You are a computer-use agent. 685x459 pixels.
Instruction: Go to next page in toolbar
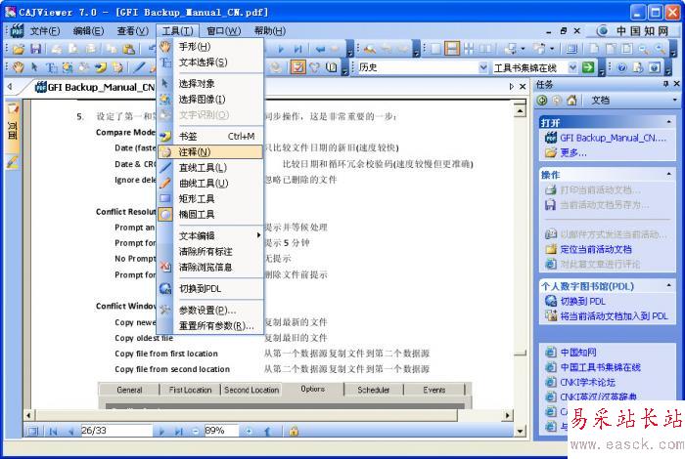point(281,49)
